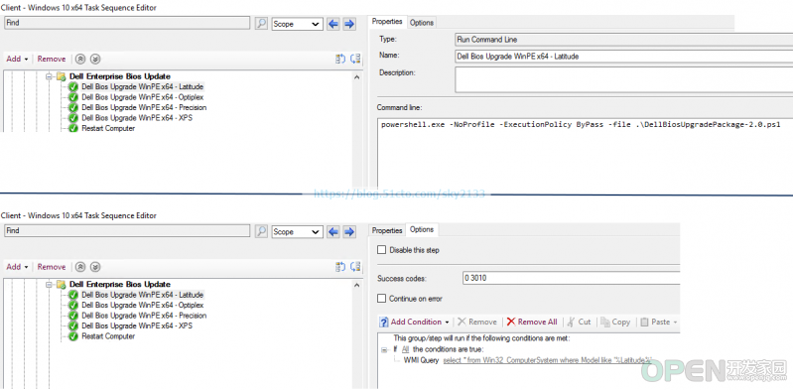Click the Paste clipboard icon in the conditions toolbar
793x390 pixels.
point(644,322)
